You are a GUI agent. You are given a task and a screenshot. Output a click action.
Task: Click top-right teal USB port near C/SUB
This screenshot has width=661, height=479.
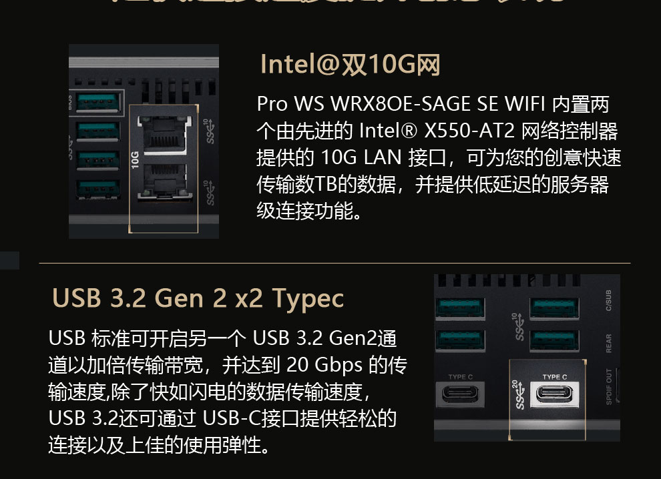point(554,308)
